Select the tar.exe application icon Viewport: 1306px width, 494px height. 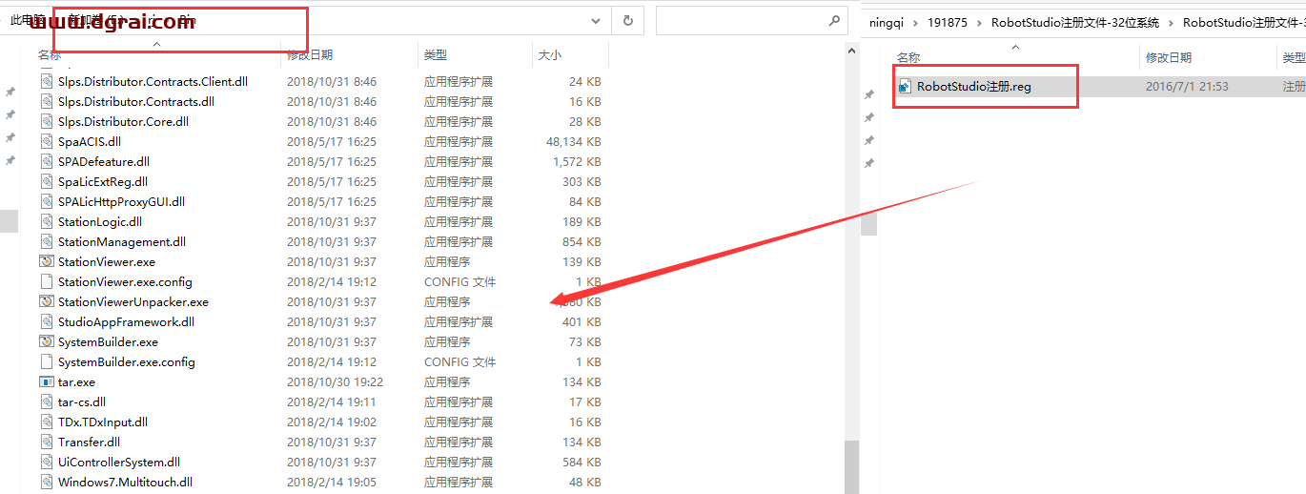[47, 382]
